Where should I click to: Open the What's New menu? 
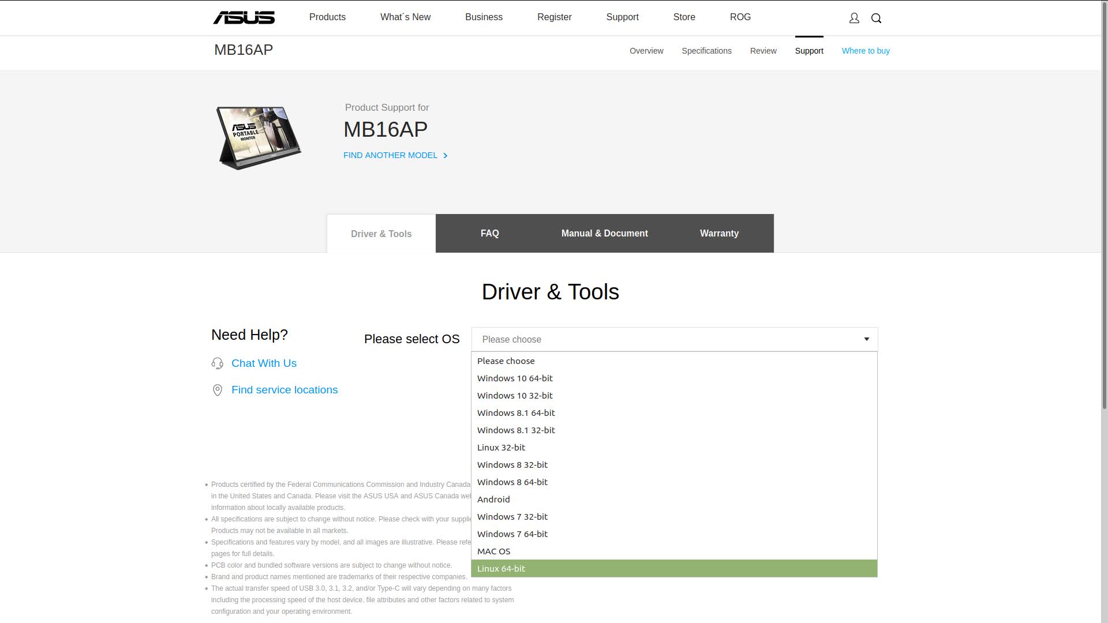(405, 17)
